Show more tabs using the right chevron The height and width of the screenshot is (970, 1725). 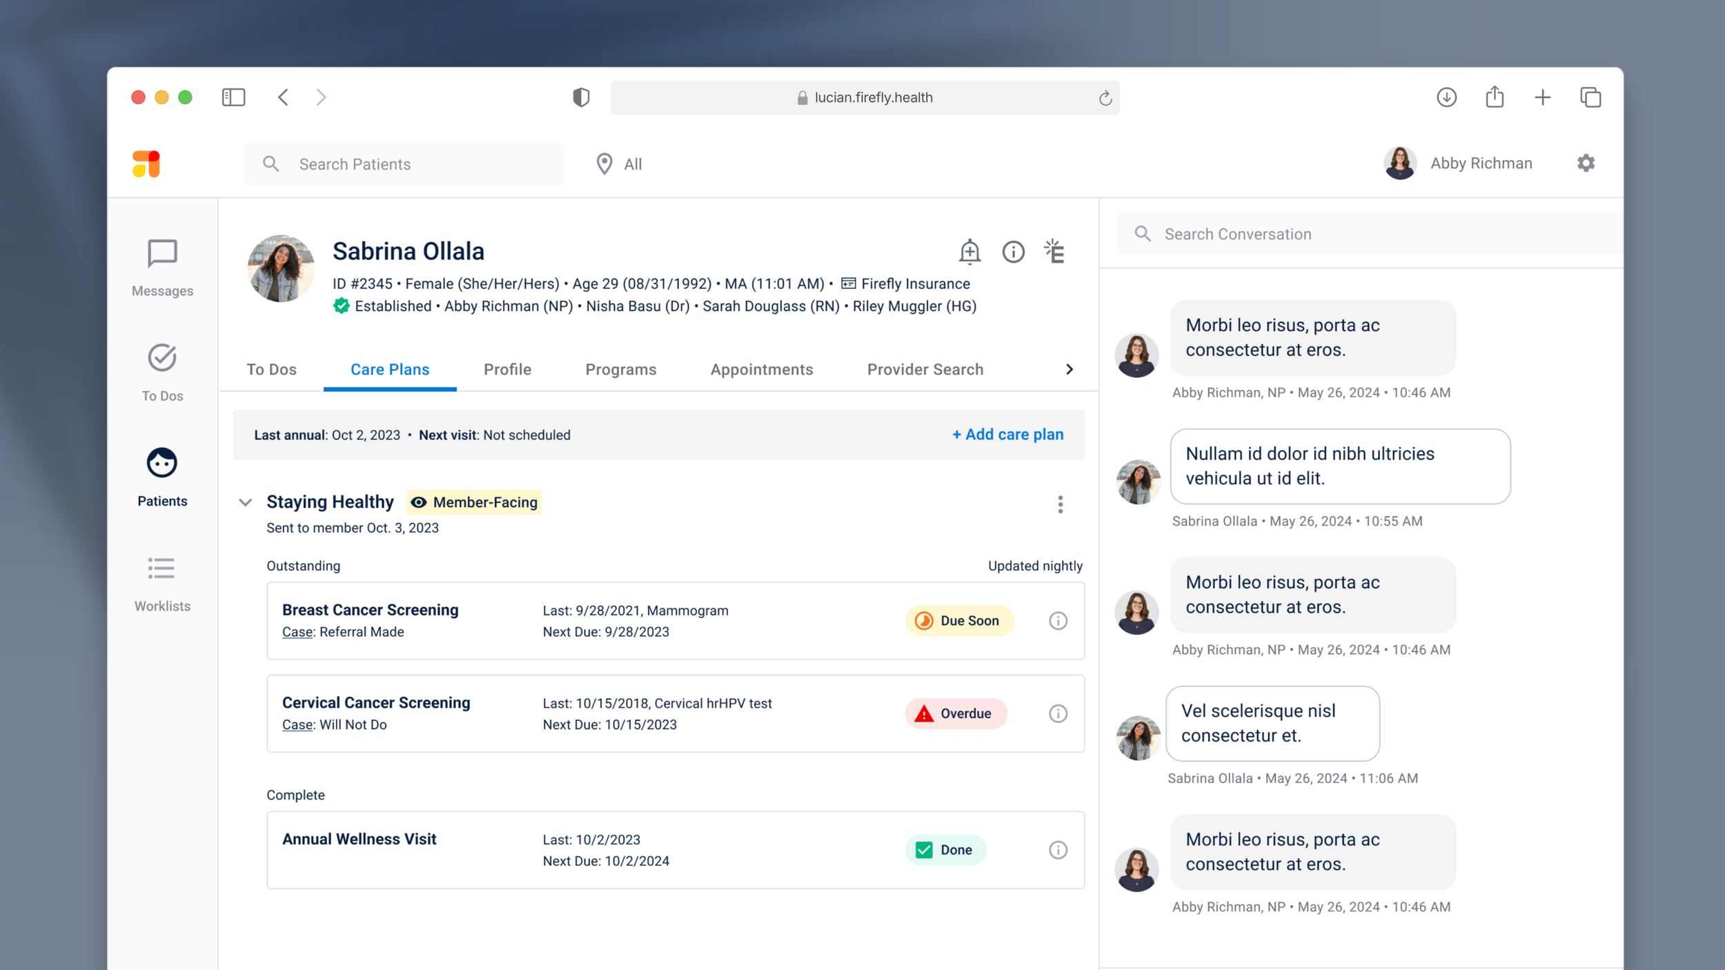pyautogui.click(x=1069, y=369)
